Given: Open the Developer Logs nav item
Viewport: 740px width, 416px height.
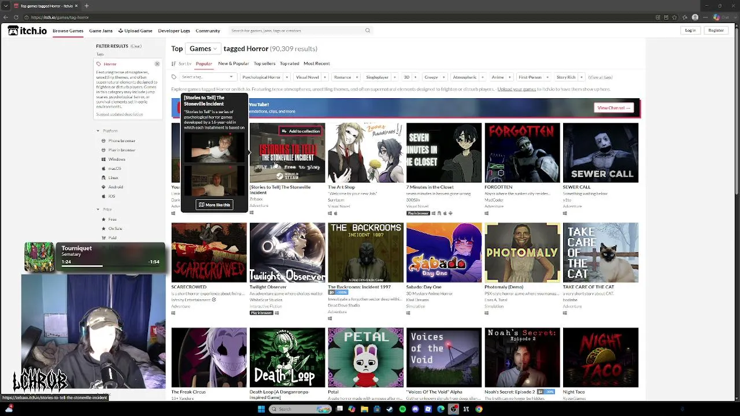Looking at the screenshot, I should coord(174,31).
